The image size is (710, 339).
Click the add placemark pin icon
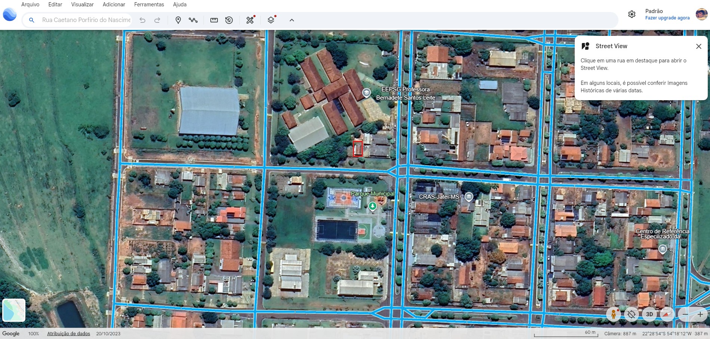178,20
